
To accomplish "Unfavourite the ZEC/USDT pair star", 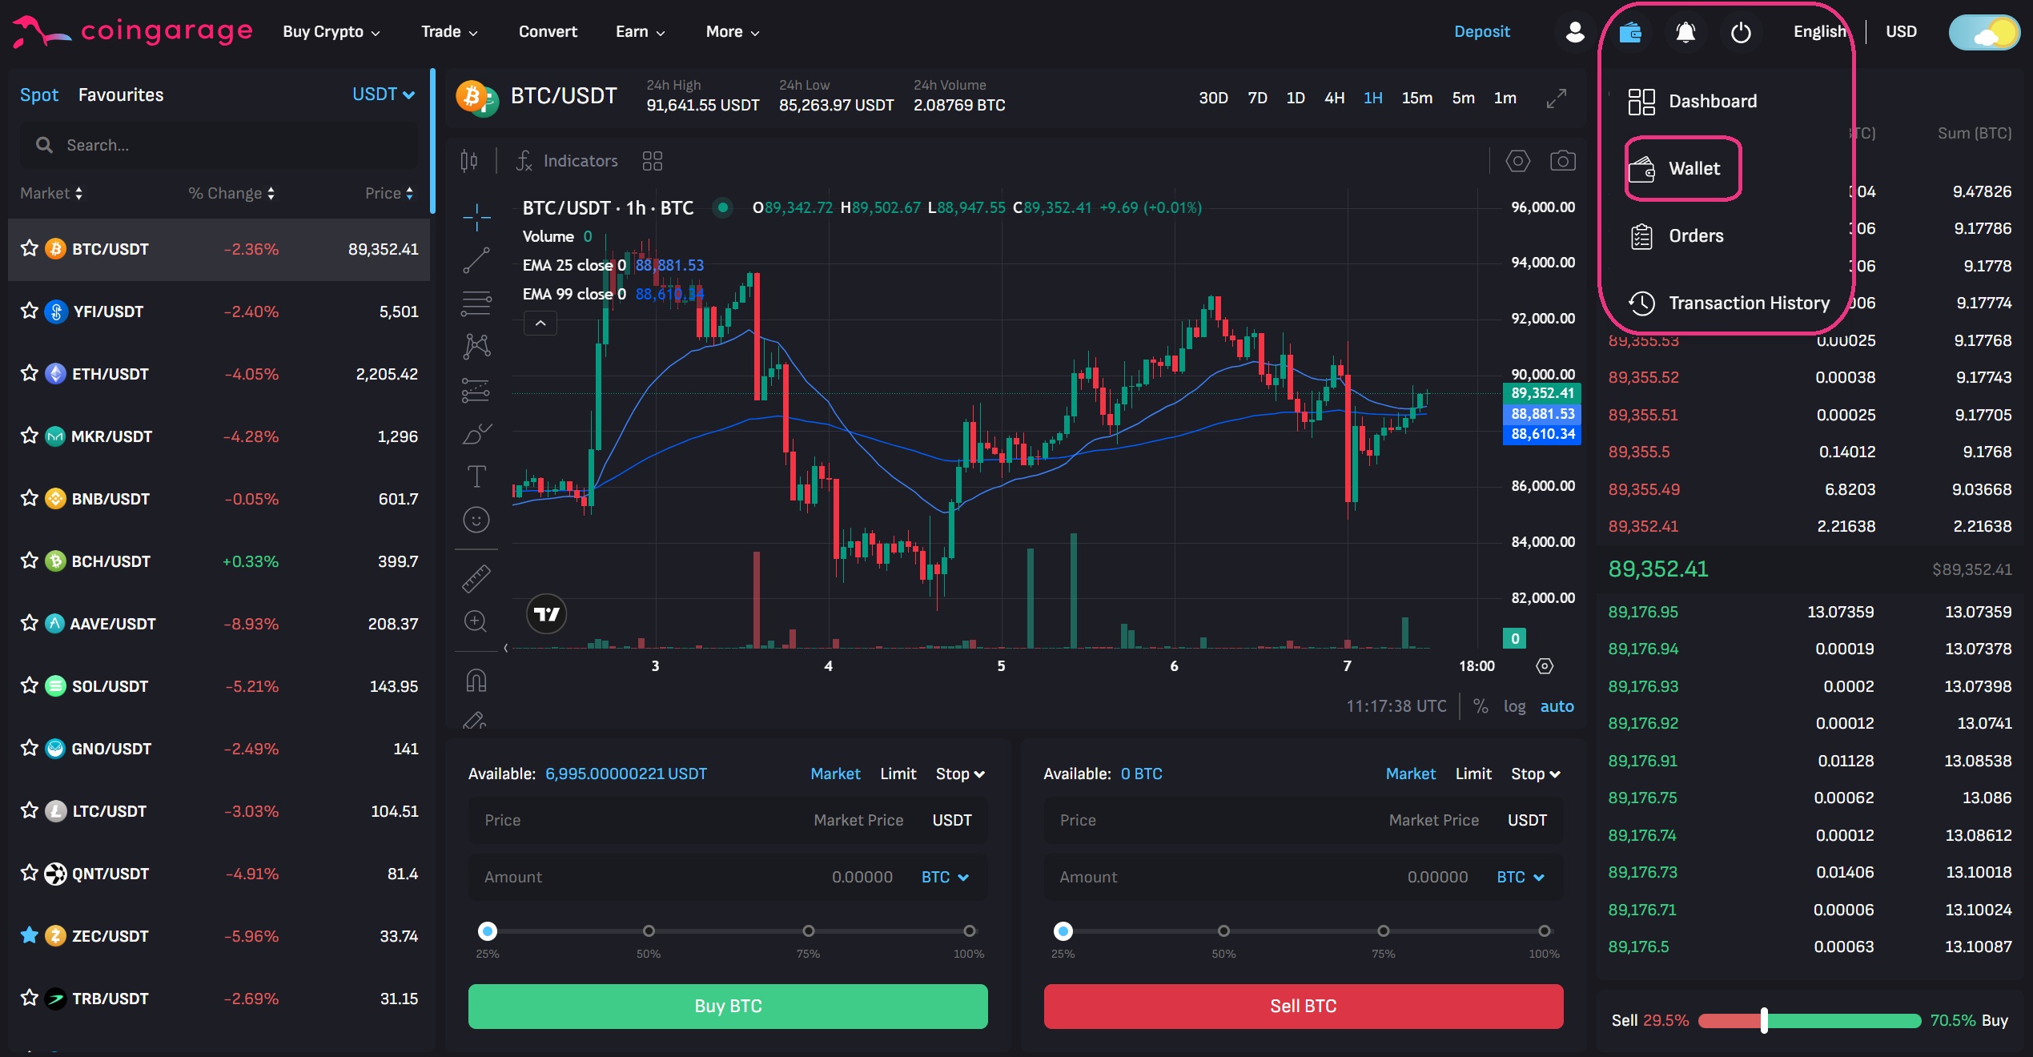I will pyautogui.click(x=30, y=935).
